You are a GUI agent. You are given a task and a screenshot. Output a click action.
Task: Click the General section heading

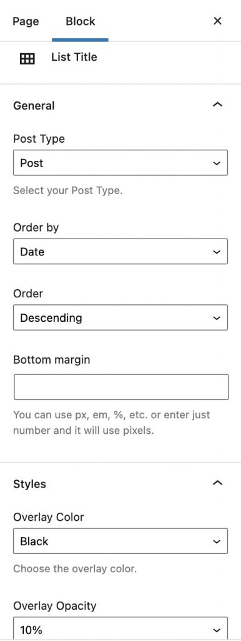pyautogui.click(x=34, y=105)
